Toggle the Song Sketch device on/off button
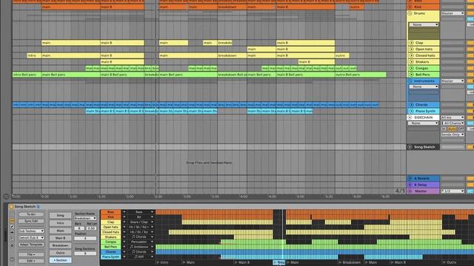This screenshot has width=474, height=266. click(x=11, y=207)
